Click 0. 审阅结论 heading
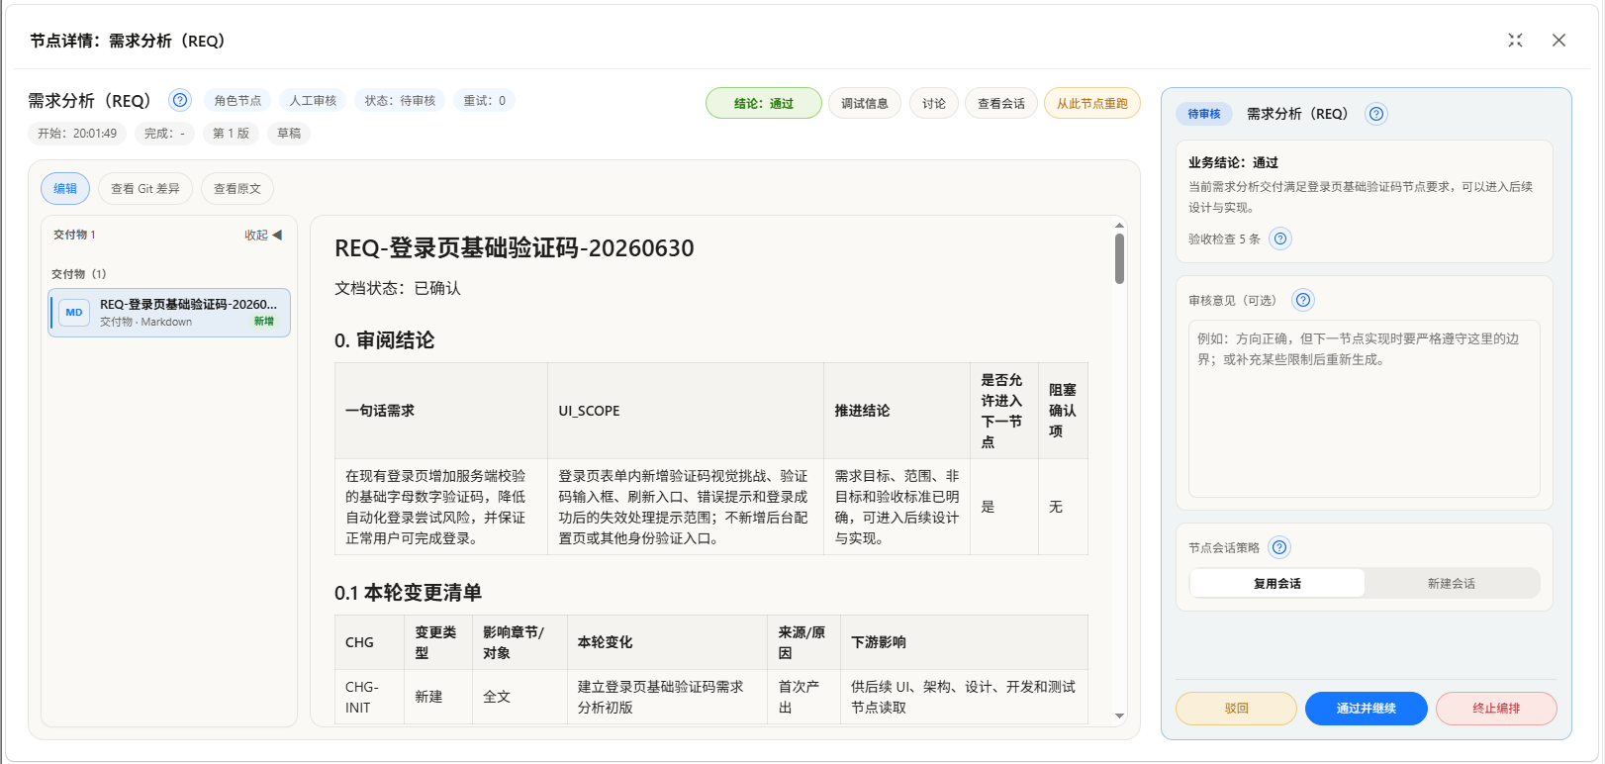The image size is (1605, 764). (x=384, y=339)
